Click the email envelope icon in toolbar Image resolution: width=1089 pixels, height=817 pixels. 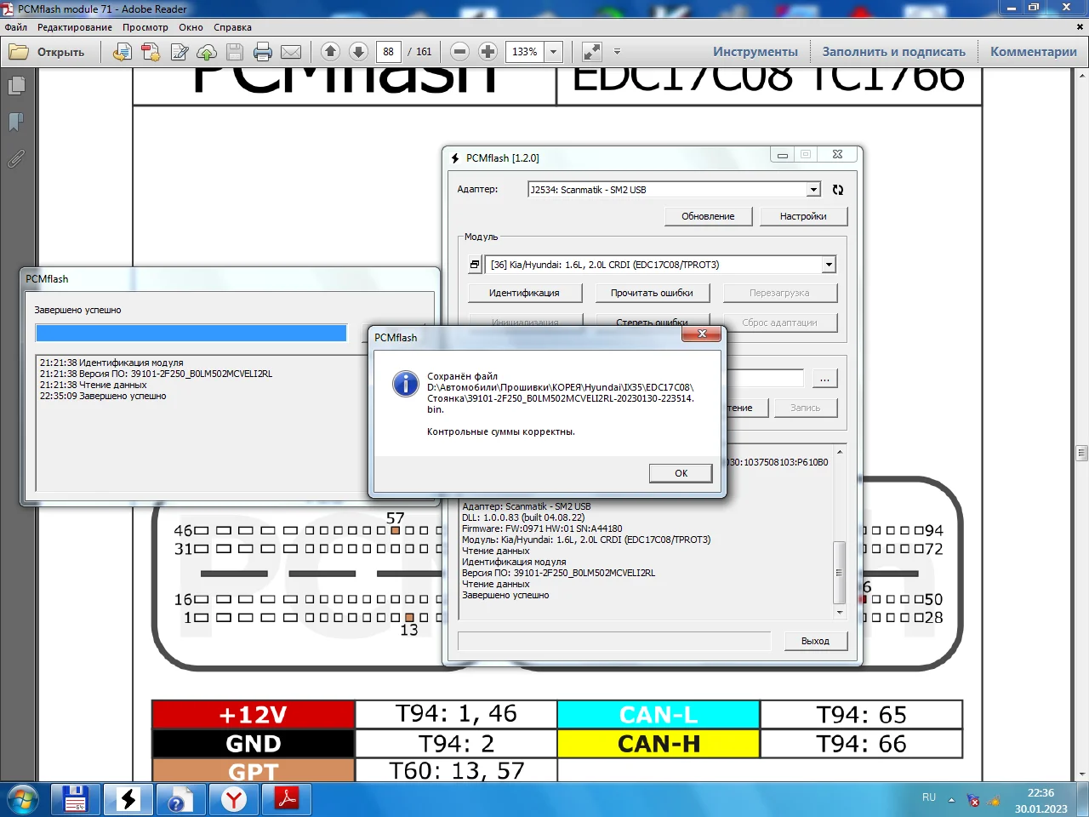[291, 52]
